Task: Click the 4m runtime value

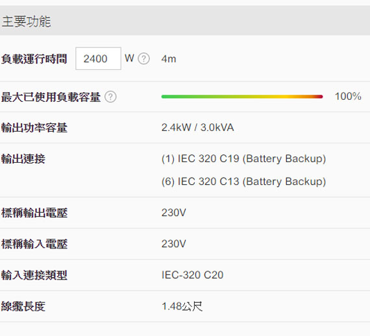Action: coord(169,59)
